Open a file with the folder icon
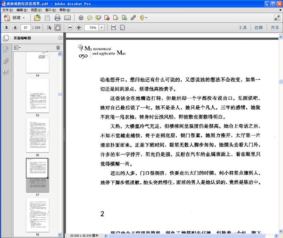283x238 pixels. pos(37,18)
